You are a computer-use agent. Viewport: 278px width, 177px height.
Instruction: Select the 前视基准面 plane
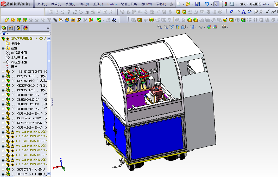(19, 53)
